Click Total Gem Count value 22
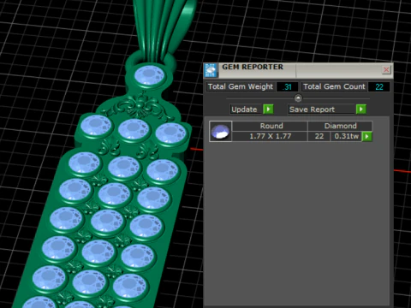This screenshot has width=411, height=308. (379, 86)
